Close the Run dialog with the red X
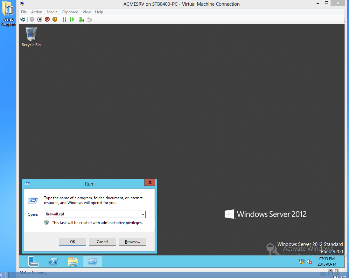Screen dimensions: 349x278 click(150, 182)
